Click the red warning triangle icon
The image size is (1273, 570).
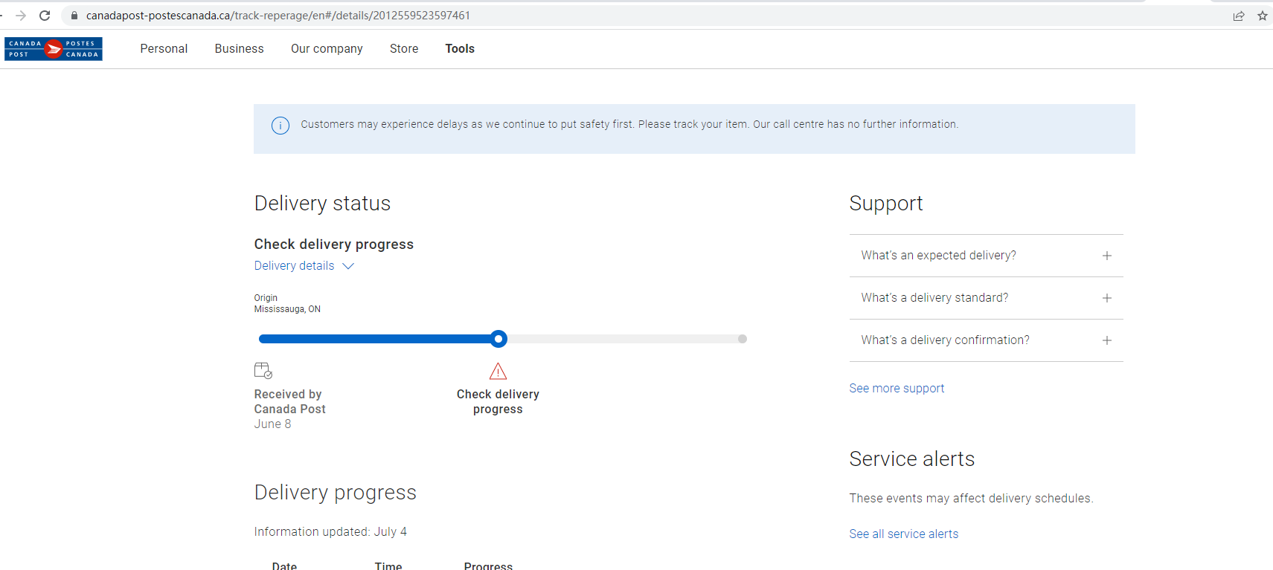coord(498,372)
